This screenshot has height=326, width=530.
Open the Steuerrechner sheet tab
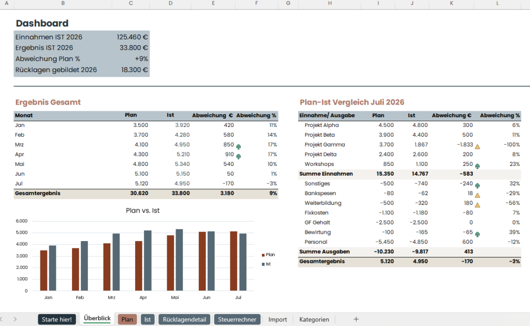(x=237, y=320)
